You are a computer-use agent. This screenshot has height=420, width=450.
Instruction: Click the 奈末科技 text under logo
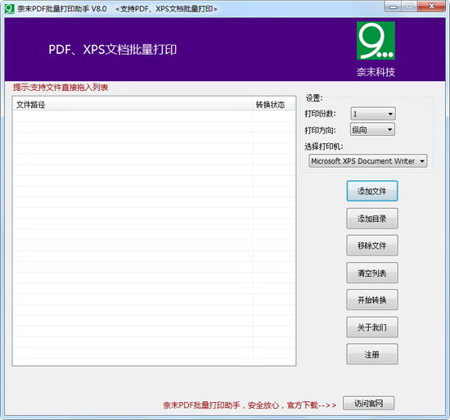coord(376,72)
